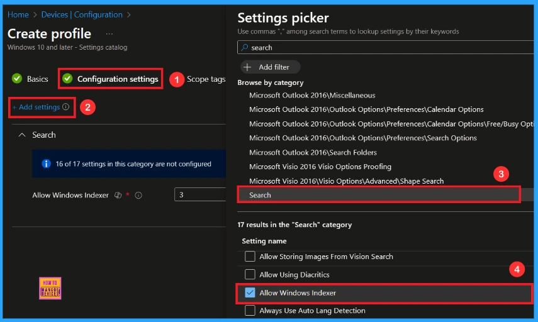
Task: Select Outlook Preferences\Search Options category
Action: pos(363,138)
